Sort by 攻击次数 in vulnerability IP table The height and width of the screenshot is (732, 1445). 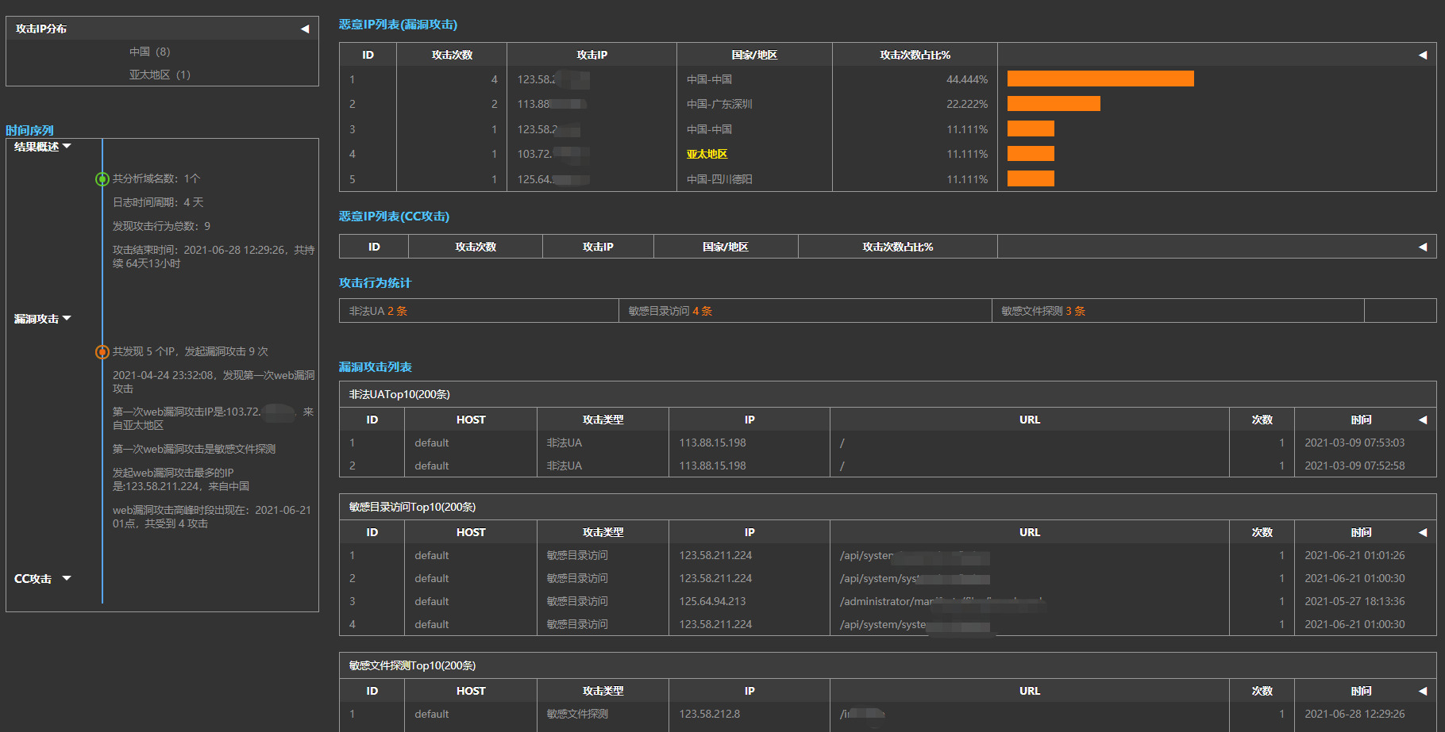pyautogui.click(x=452, y=55)
